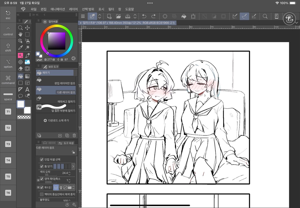
Task: Open the 편집 menu
Action: (x=43, y=9)
